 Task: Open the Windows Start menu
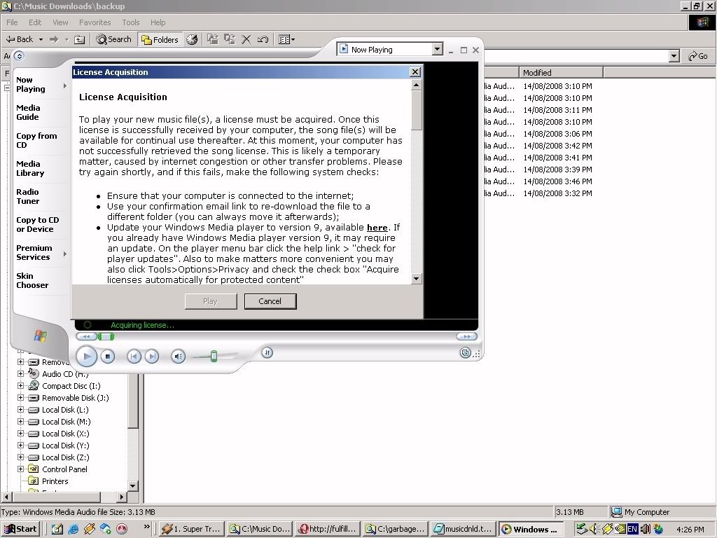pos(20,530)
